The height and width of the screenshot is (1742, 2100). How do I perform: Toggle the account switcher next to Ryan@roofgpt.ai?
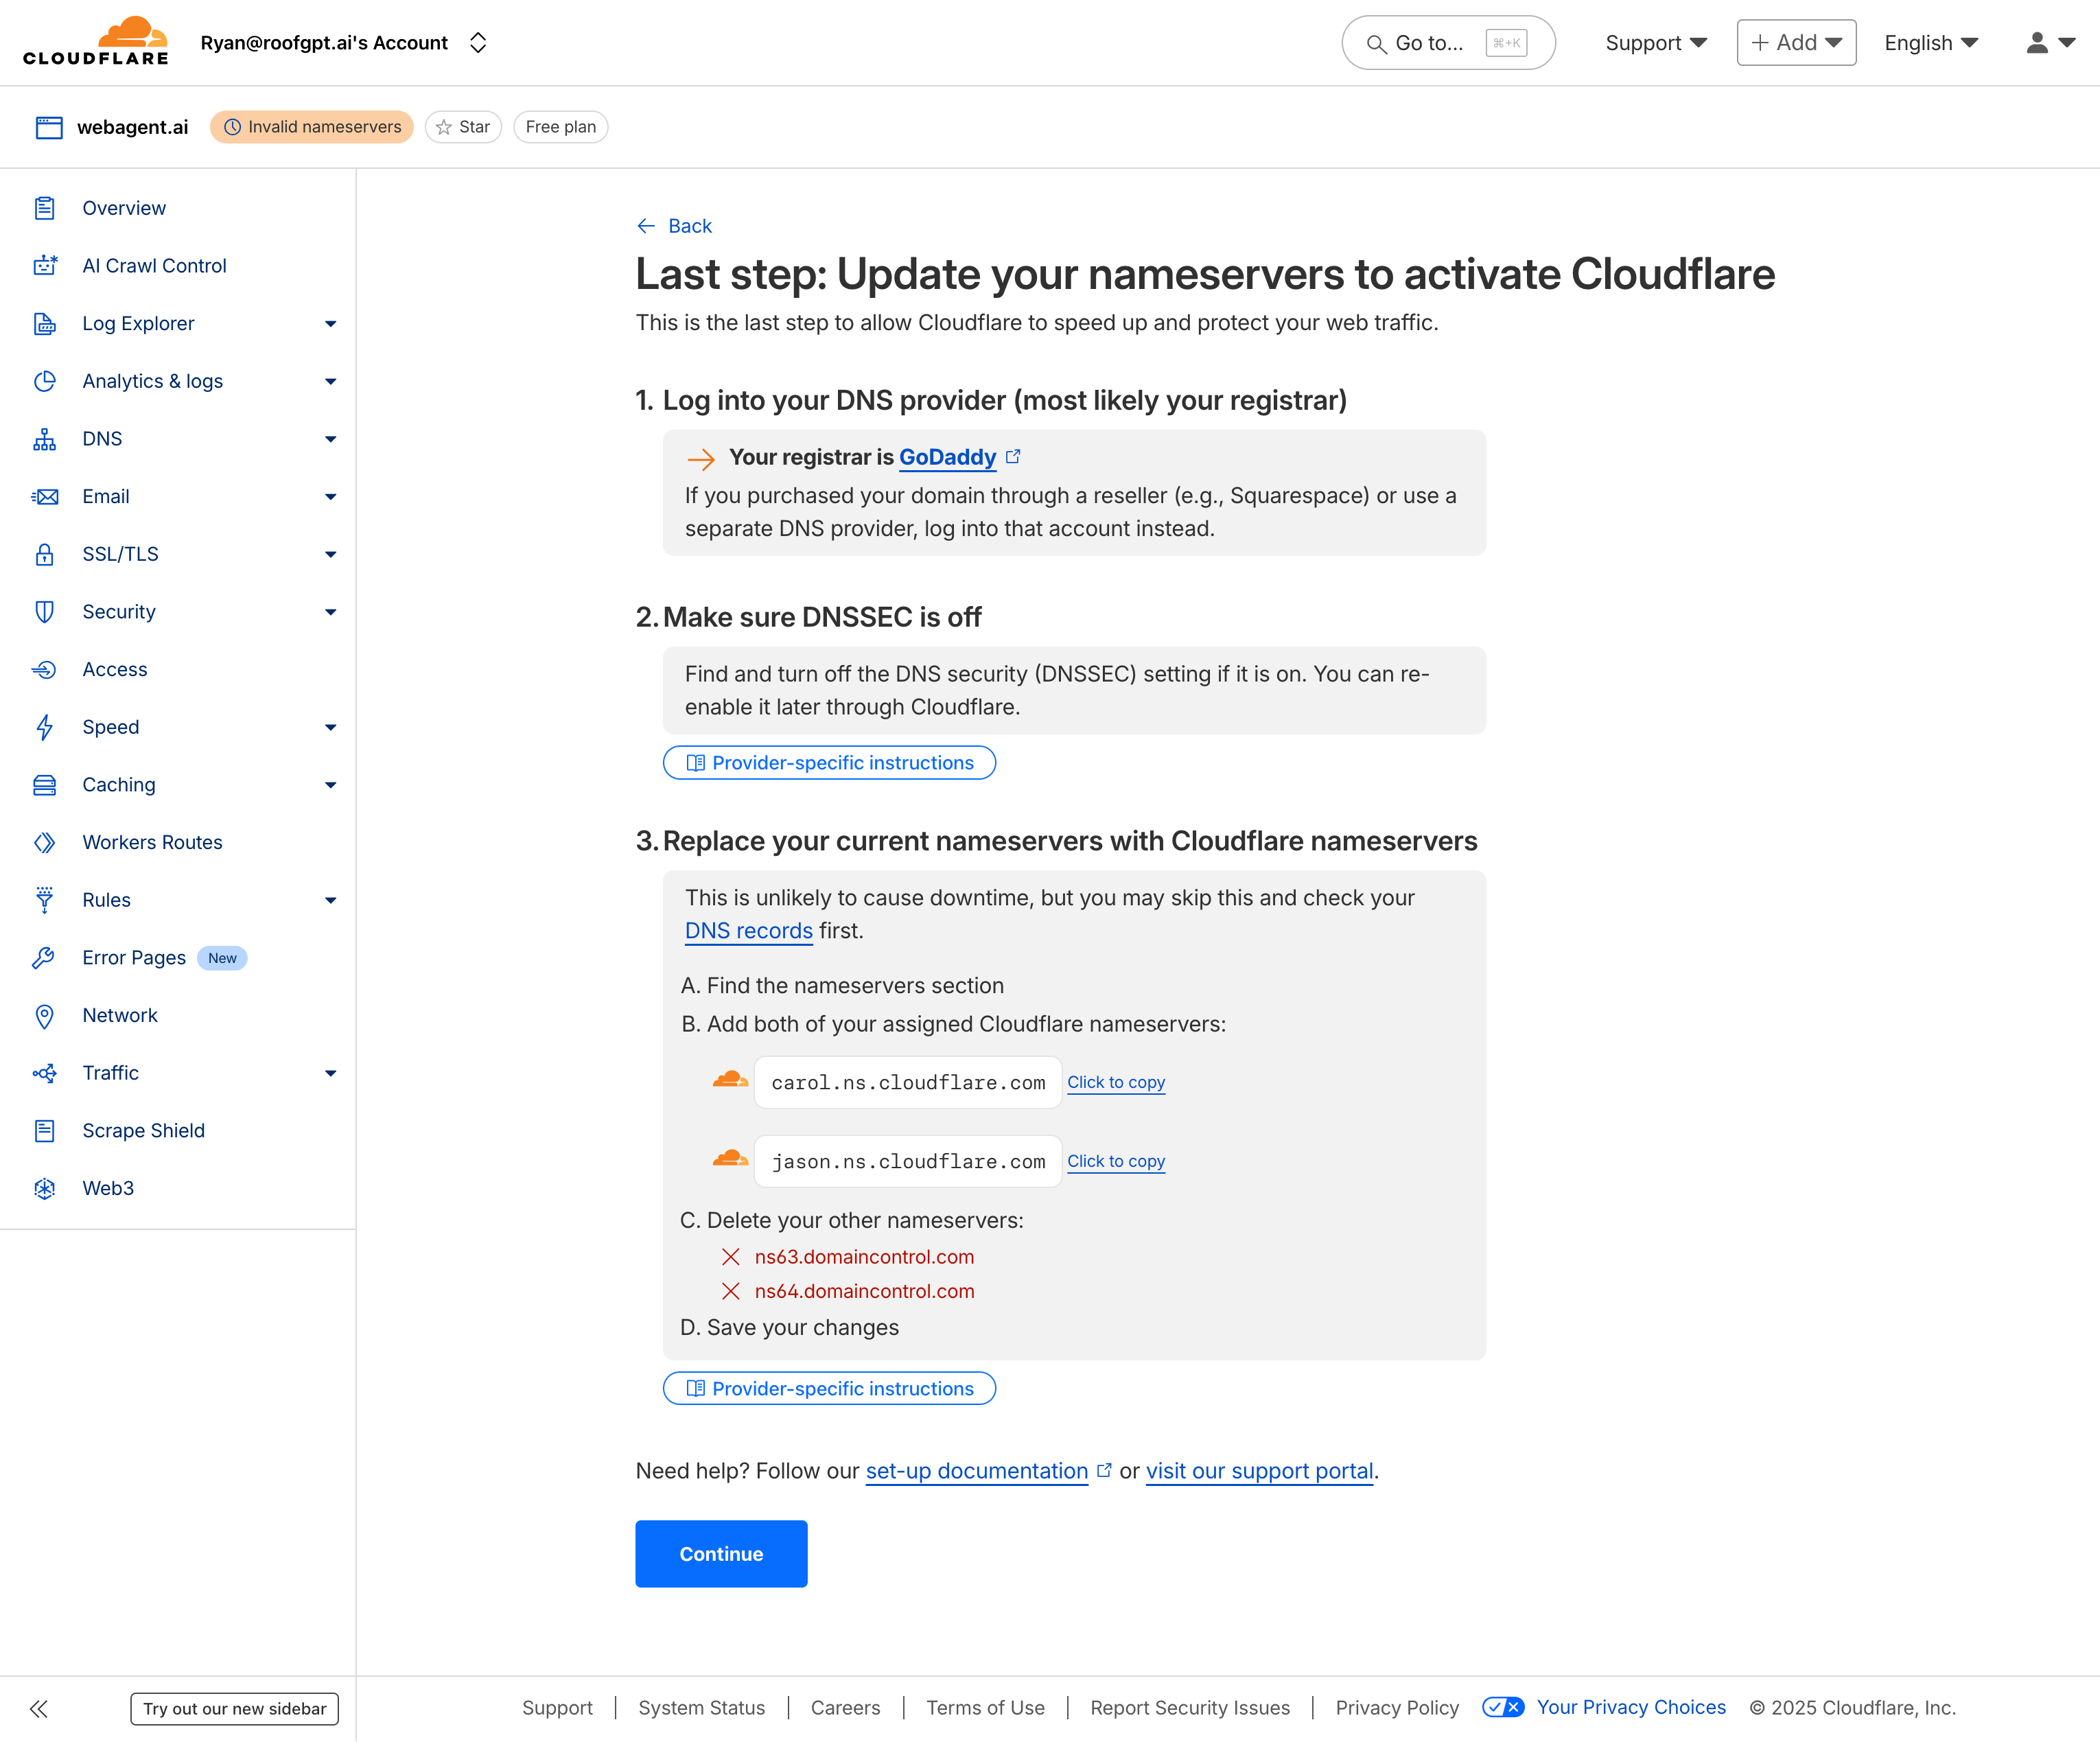[x=478, y=42]
